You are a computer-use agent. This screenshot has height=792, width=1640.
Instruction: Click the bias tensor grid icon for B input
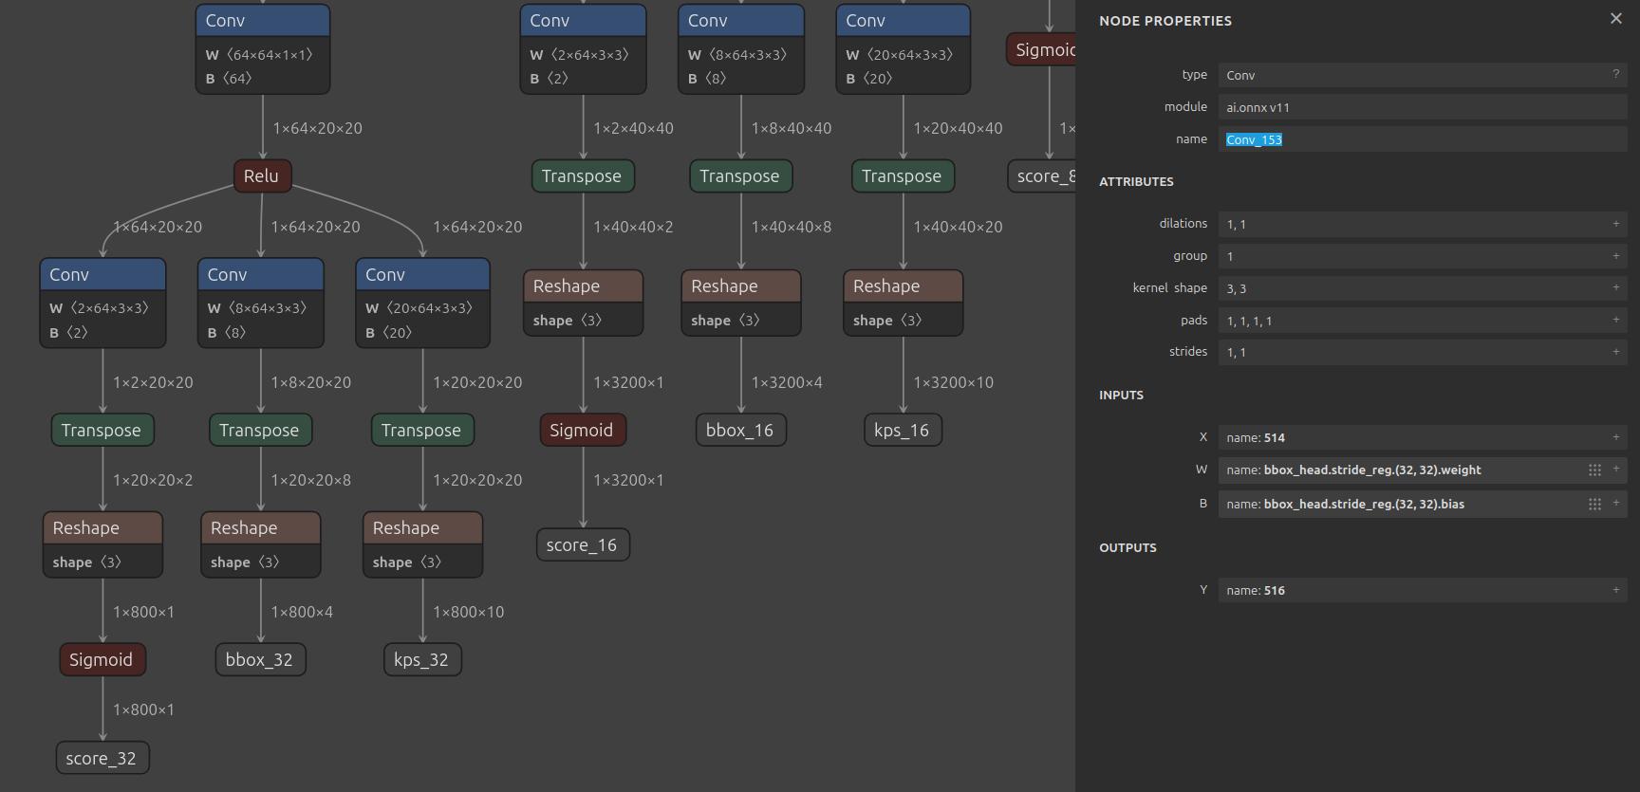coord(1594,505)
